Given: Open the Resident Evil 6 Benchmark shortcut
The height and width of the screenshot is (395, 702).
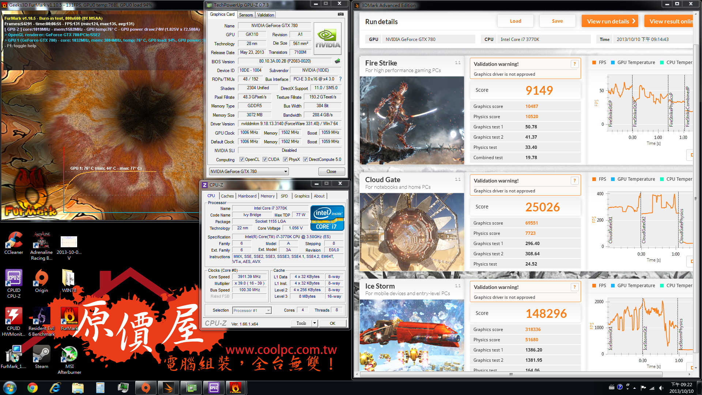Looking at the screenshot, I should coord(41,322).
